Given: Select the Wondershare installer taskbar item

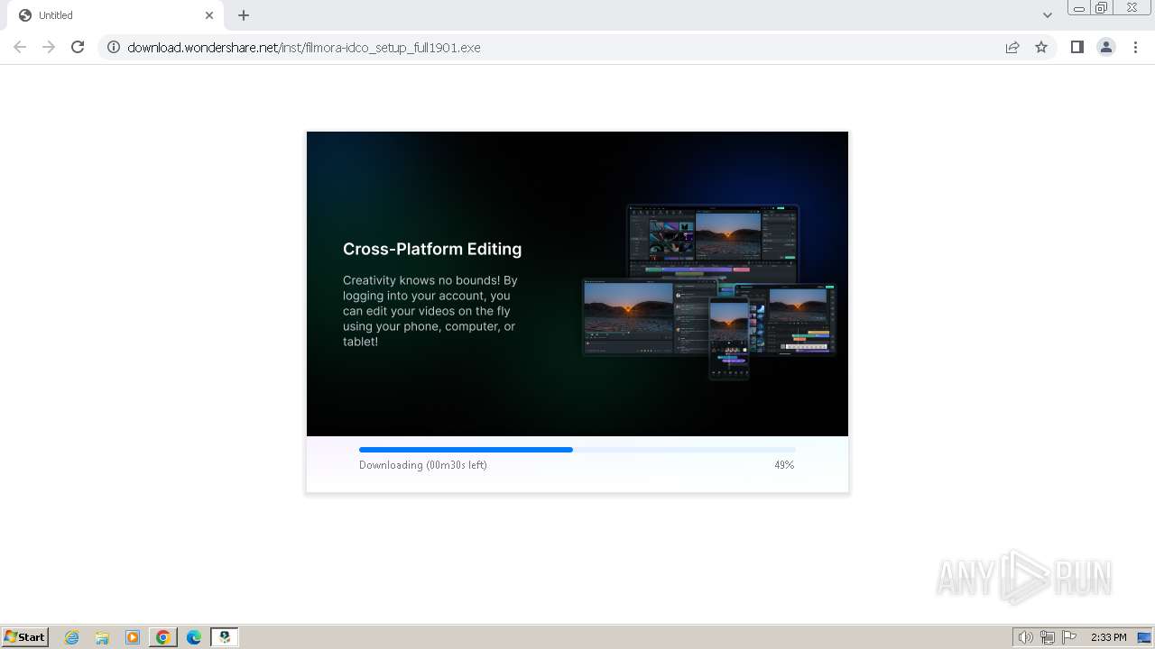Looking at the screenshot, I should click(225, 637).
